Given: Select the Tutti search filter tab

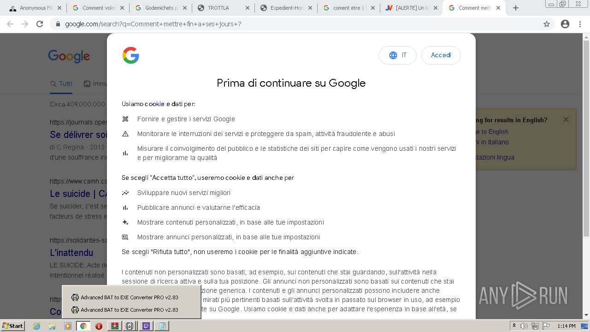Looking at the screenshot, I should click(x=62, y=84).
